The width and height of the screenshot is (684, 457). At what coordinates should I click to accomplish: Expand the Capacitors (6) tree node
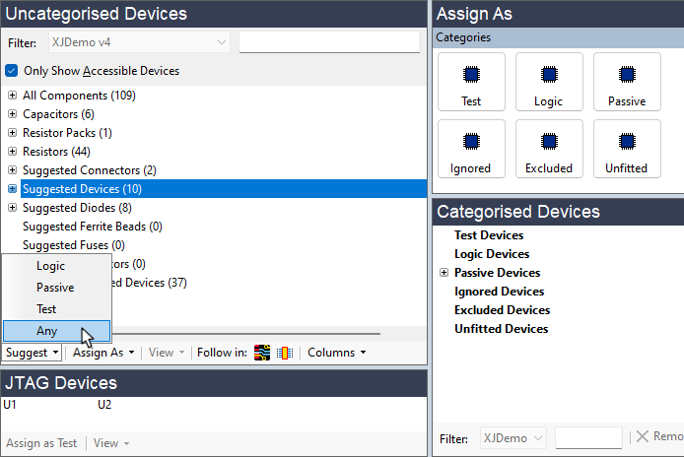[x=12, y=114]
